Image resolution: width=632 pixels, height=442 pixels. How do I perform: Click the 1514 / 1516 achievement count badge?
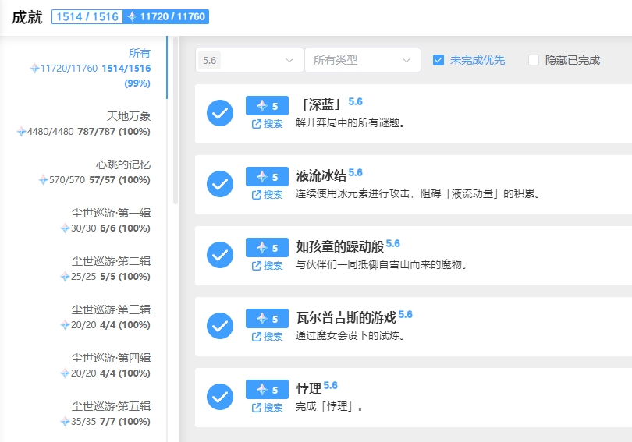coord(87,17)
